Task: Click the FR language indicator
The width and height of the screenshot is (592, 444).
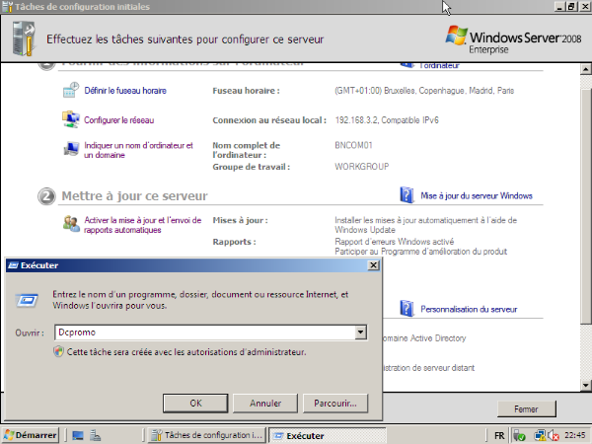Action: pyautogui.click(x=499, y=435)
